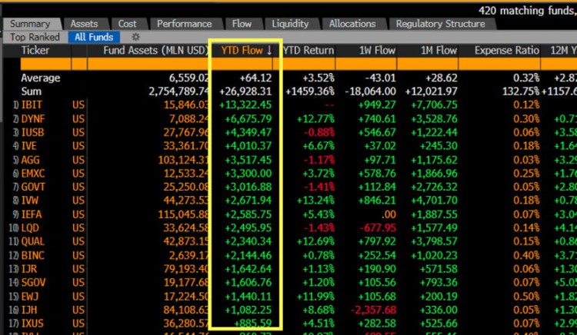Select BINC expense ratio 0.40%

(527, 255)
